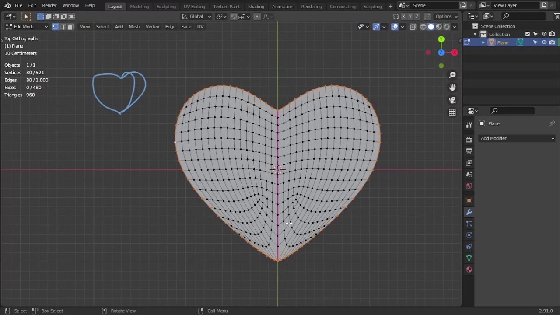Disable Plane render camera icon

[552, 42]
